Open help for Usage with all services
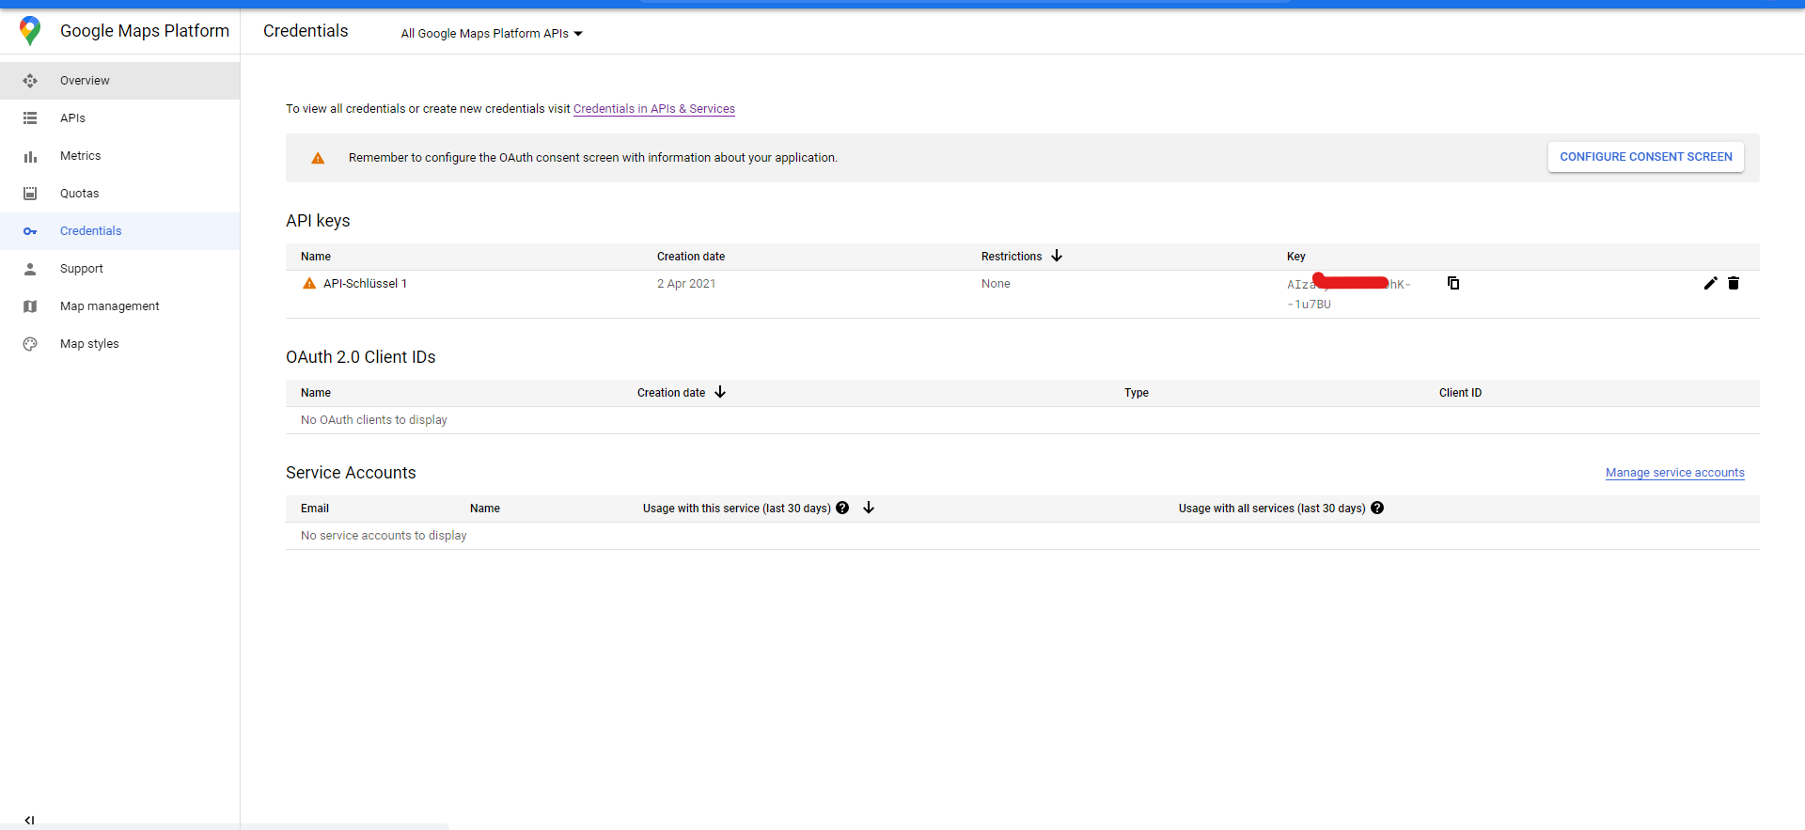This screenshot has height=830, width=1805. pos(1377,508)
